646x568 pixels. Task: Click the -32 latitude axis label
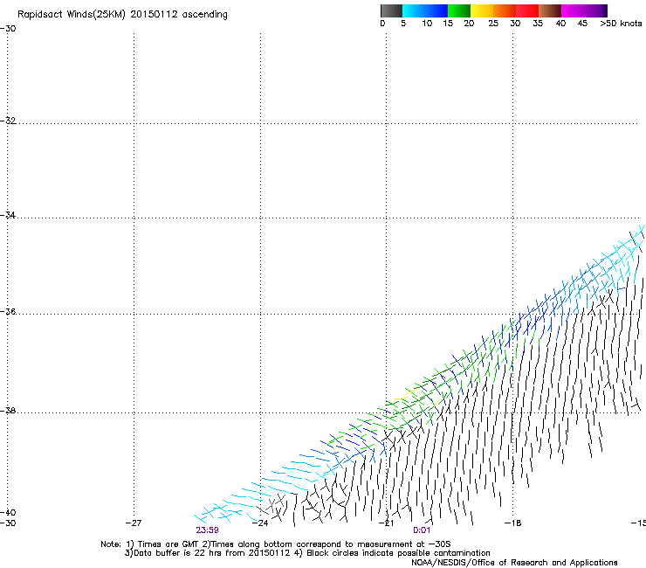pyautogui.click(x=8, y=121)
